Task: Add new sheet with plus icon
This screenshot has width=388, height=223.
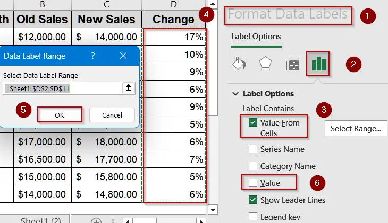Action: coord(96,221)
